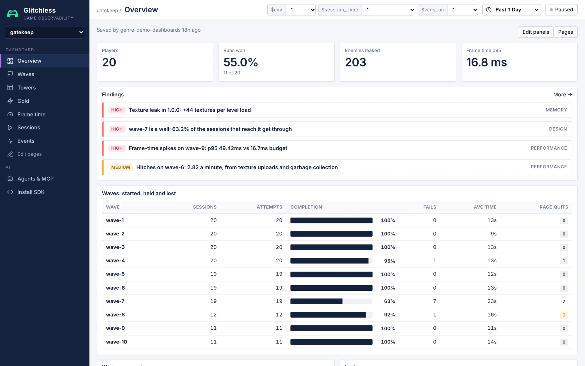Click the Install SDK code brackets icon
This screenshot has width=585, height=366.
tap(10, 192)
